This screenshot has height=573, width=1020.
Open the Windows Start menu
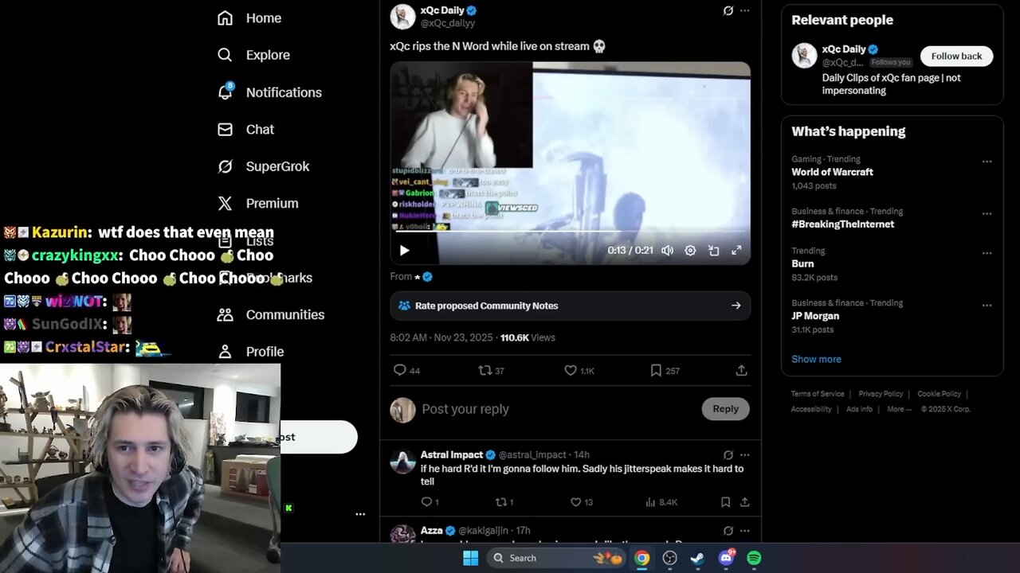click(470, 558)
